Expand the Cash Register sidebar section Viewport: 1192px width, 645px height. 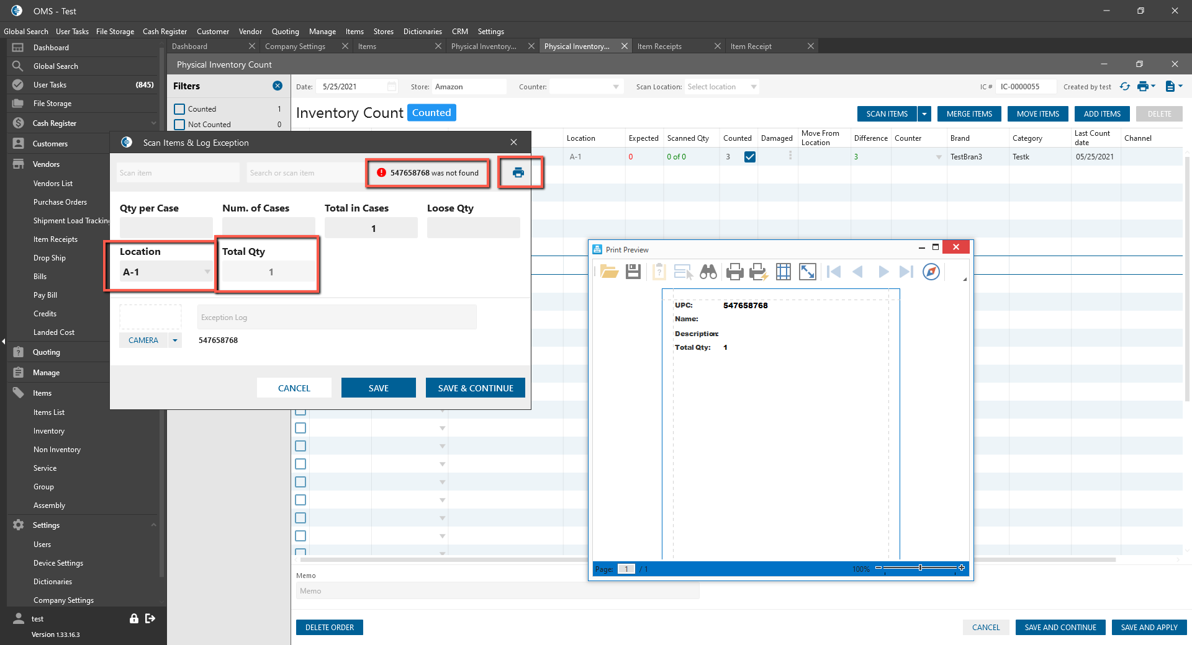point(153,123)
